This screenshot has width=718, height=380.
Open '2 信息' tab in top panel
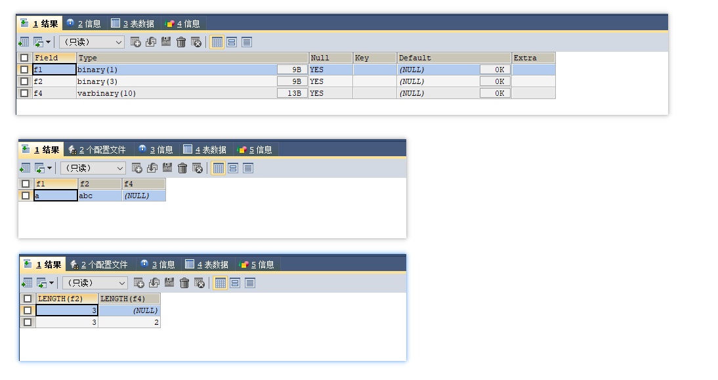tap(84, 24)
